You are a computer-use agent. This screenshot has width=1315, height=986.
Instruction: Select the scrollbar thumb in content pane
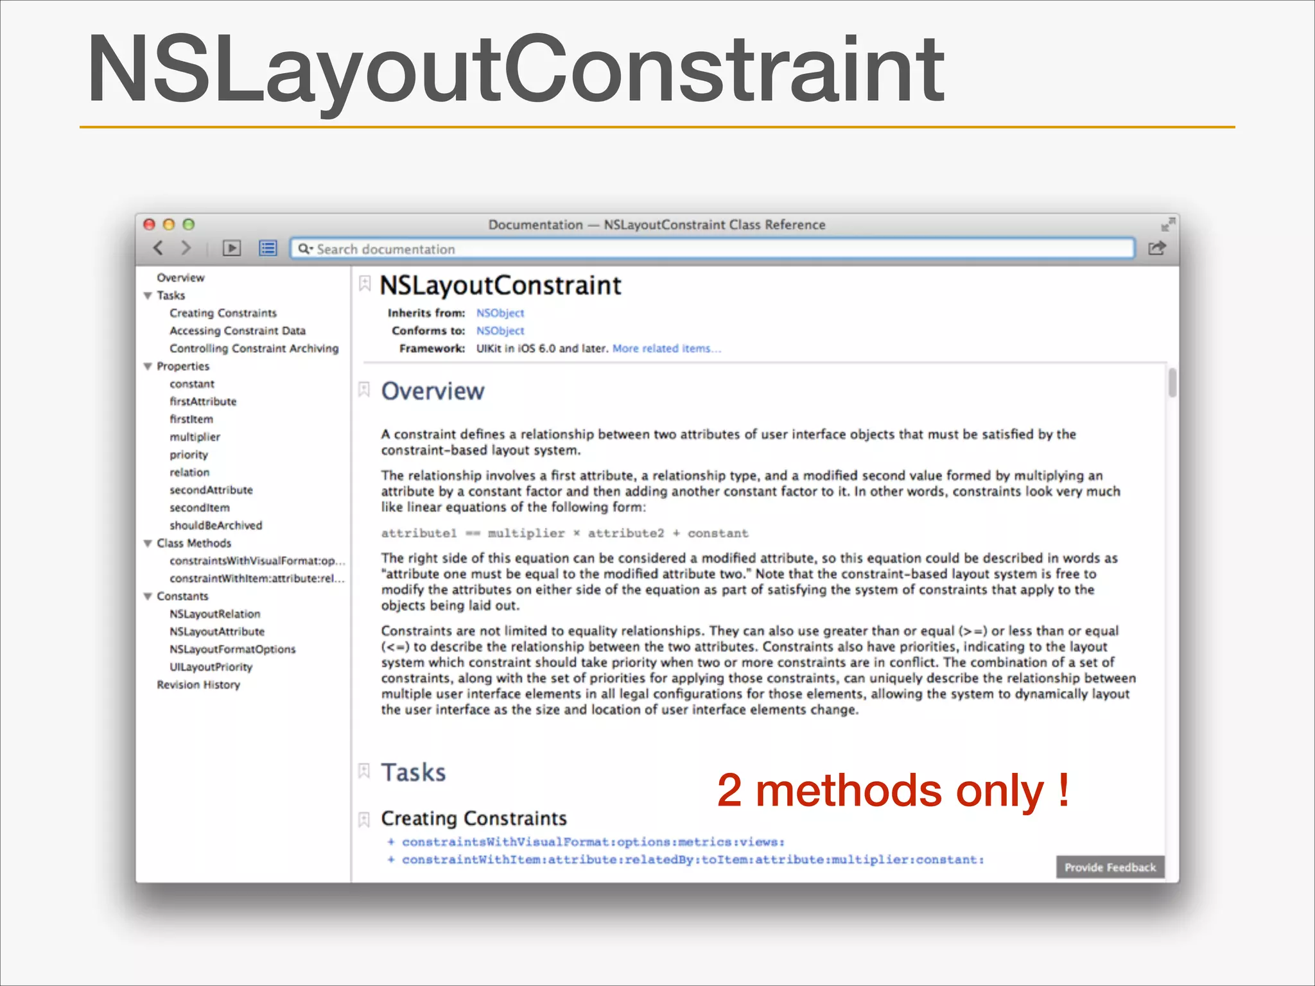point(1172,383)
